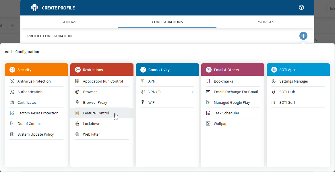Click the Task Scheduler icon
The image size is (335, 172).
(x=208, y=113)
